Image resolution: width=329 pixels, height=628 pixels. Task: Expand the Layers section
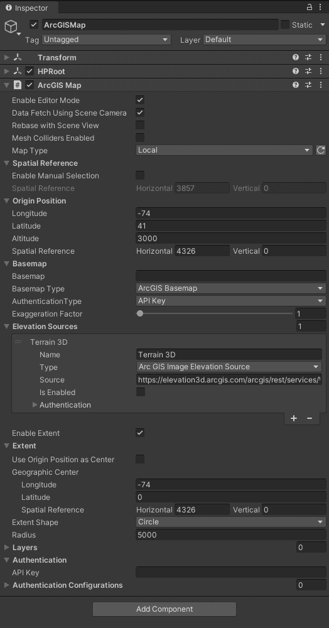(6, 548)
